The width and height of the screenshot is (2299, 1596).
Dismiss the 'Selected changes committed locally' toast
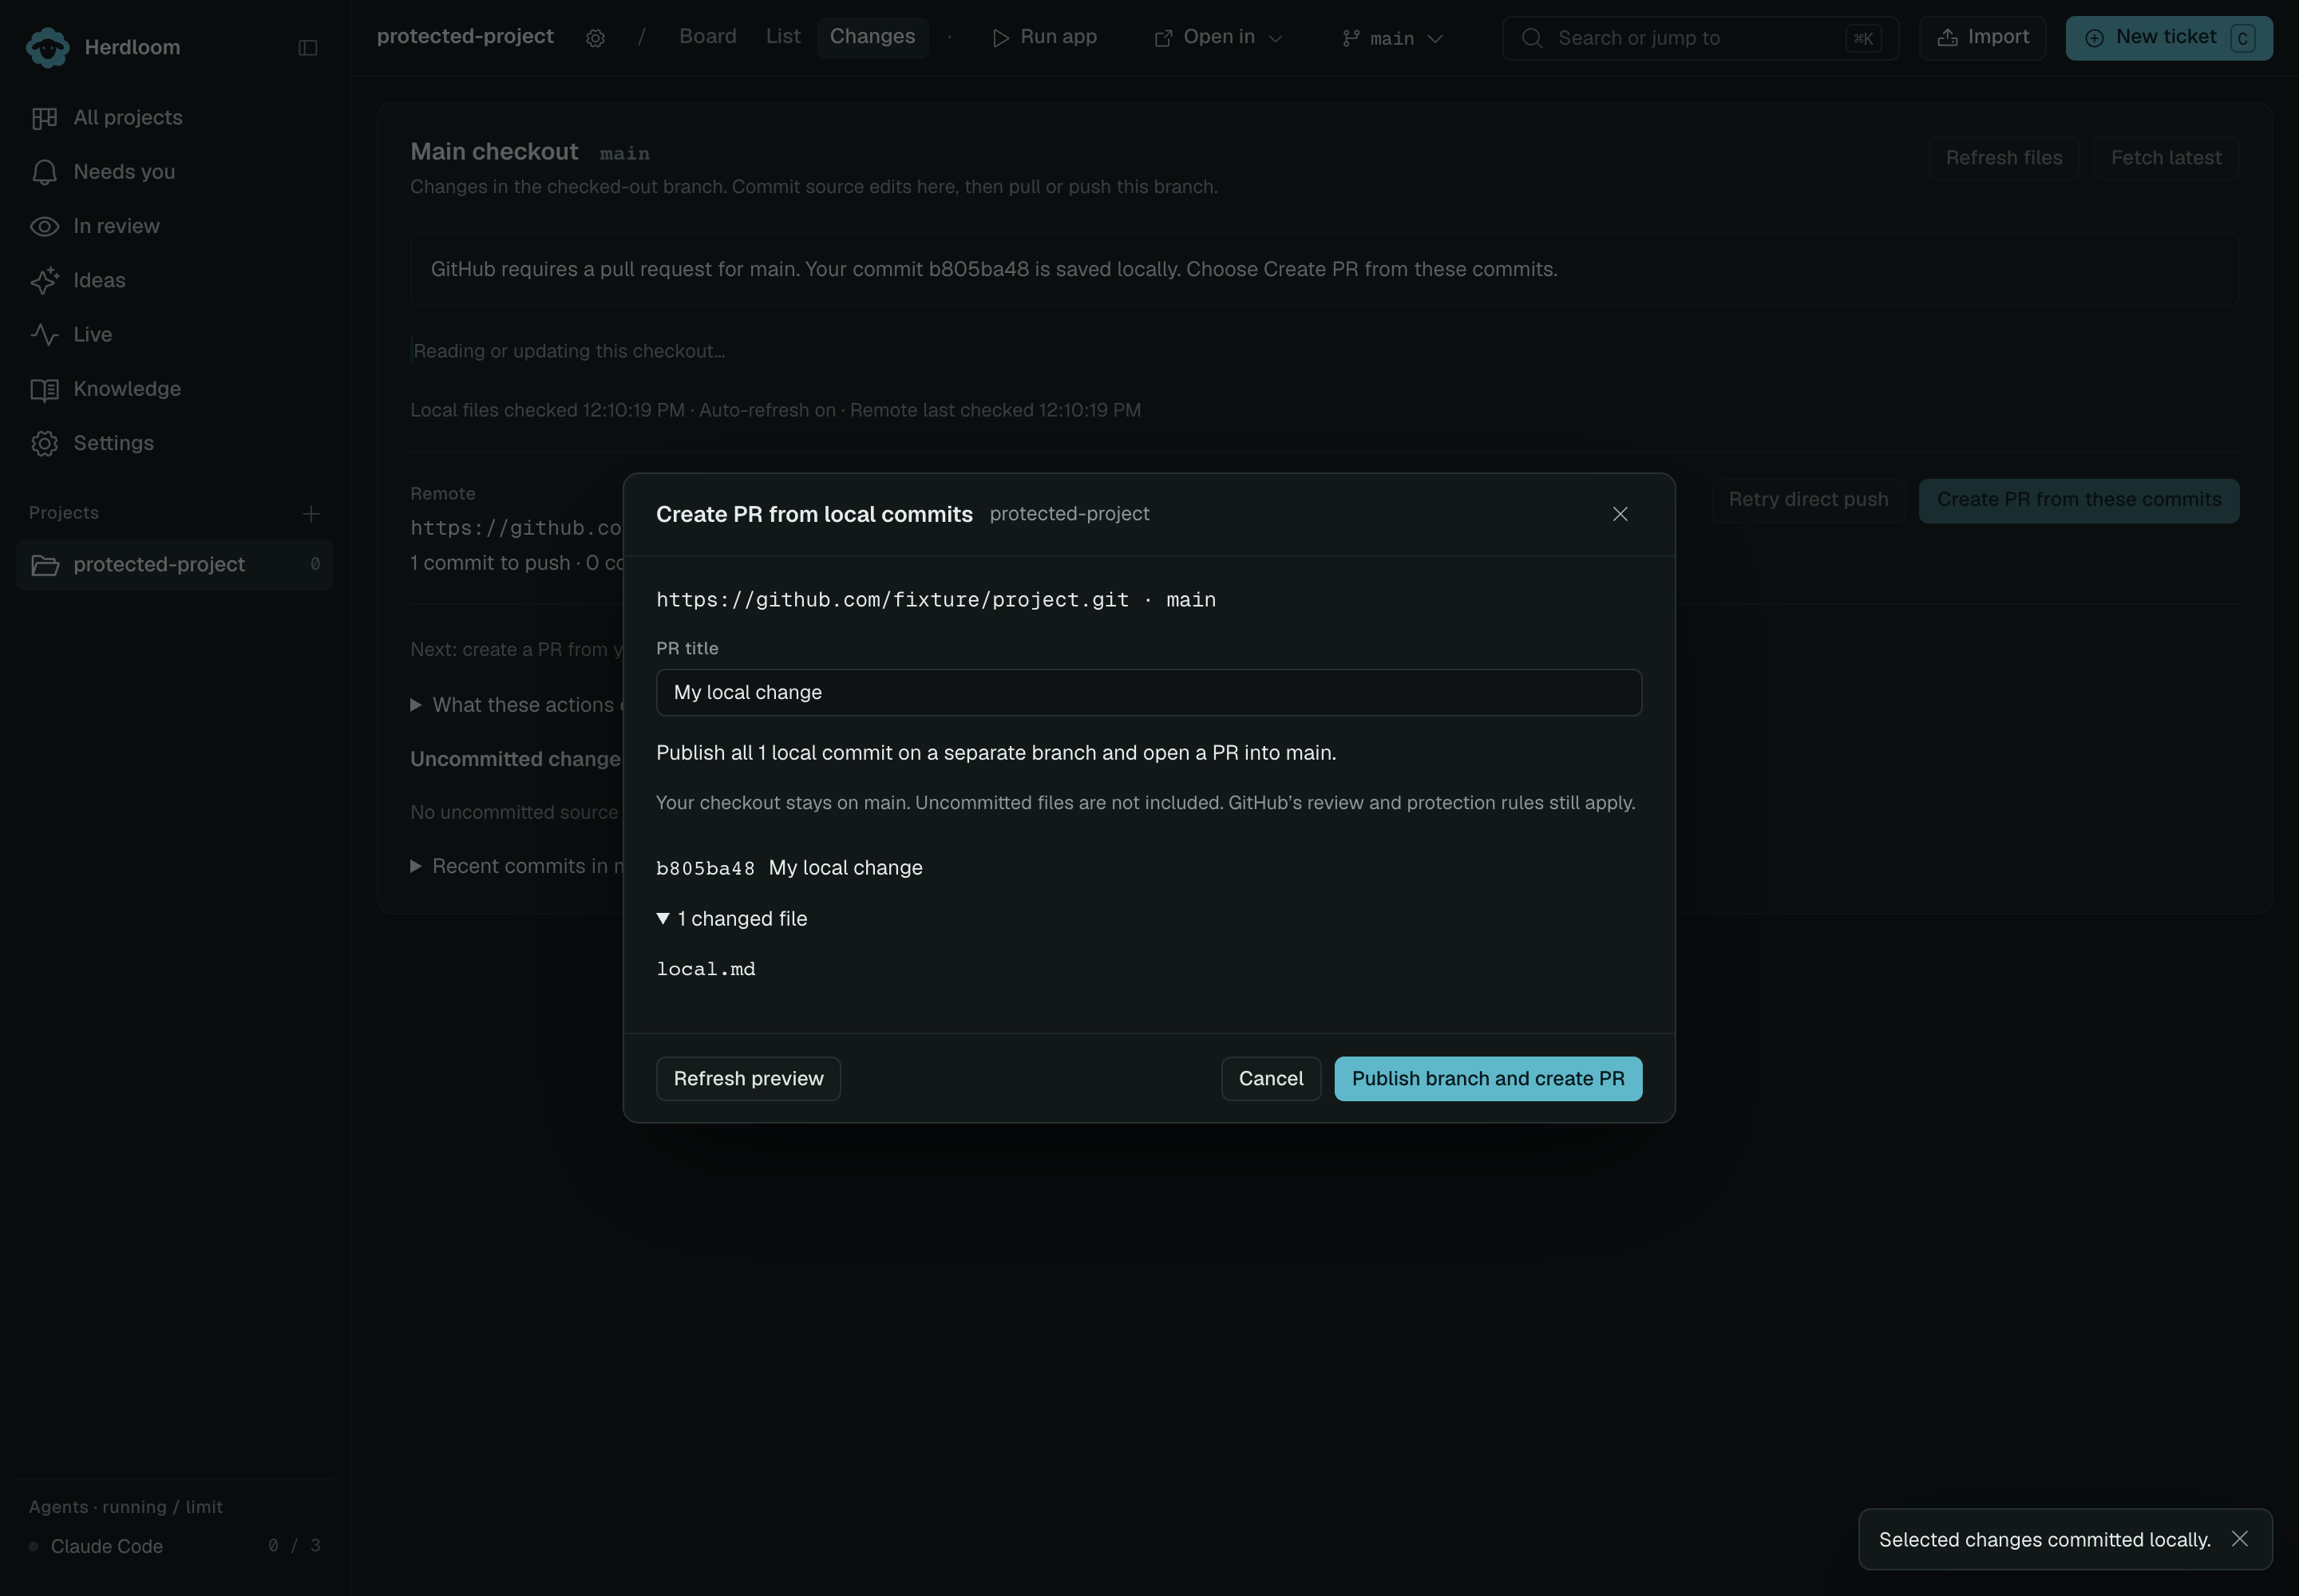[2239, 1539]
